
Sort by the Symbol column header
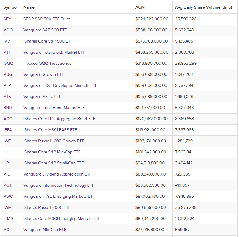coord(11,7)
